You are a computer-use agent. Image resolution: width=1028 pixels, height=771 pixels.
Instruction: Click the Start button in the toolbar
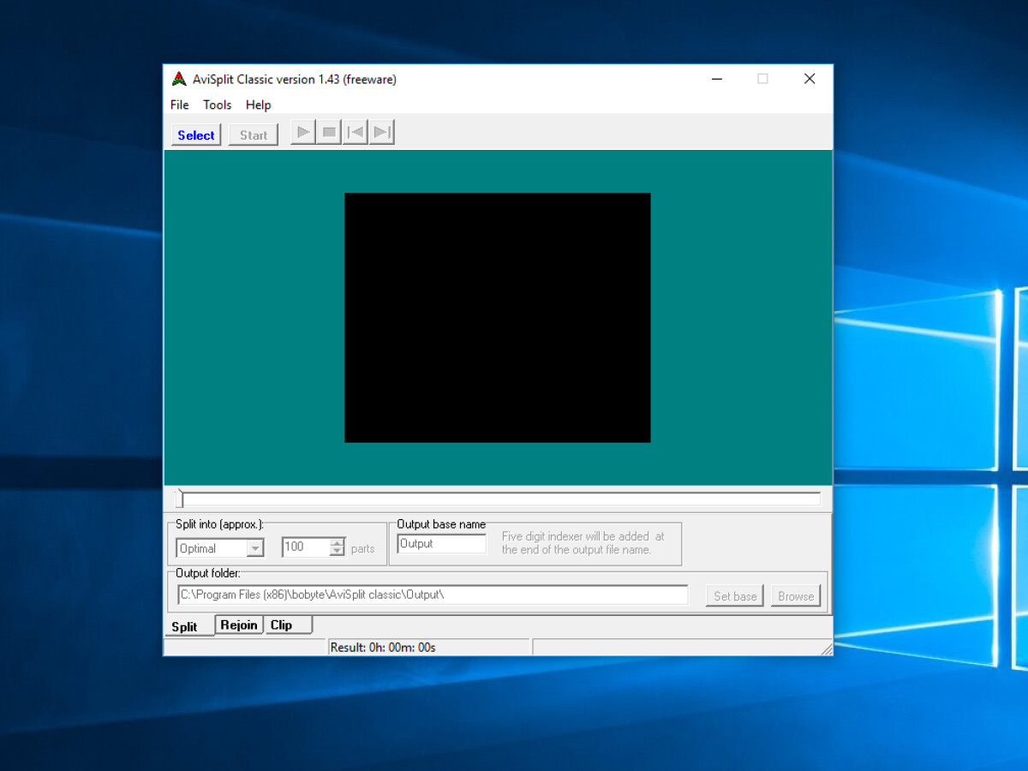(254, 135)
